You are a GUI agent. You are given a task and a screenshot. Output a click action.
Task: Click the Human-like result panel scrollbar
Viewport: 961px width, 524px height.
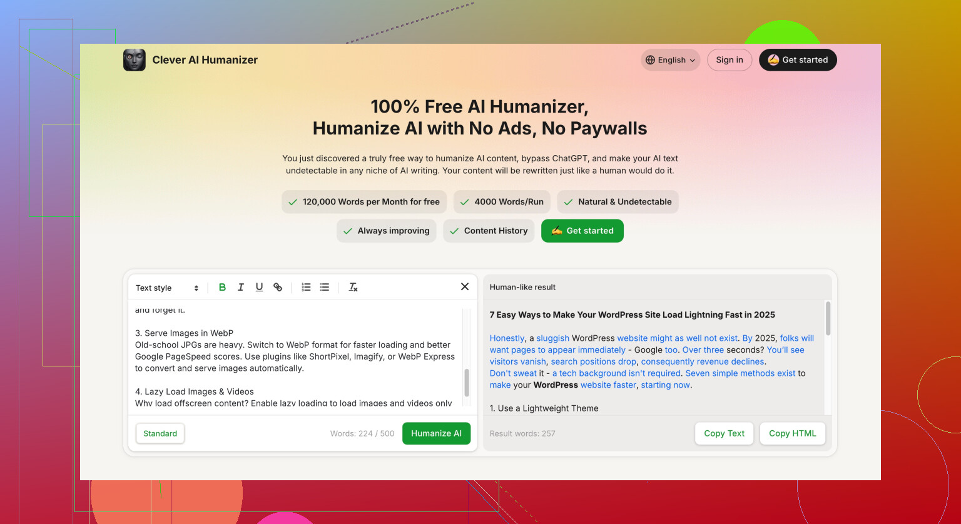point(828,319)
